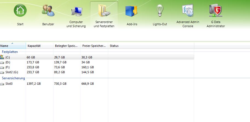Open the Advanced Admin Console icon
The width and height of the screenshot is (250, 122).
pyautogui.click(x=188, y=11)
